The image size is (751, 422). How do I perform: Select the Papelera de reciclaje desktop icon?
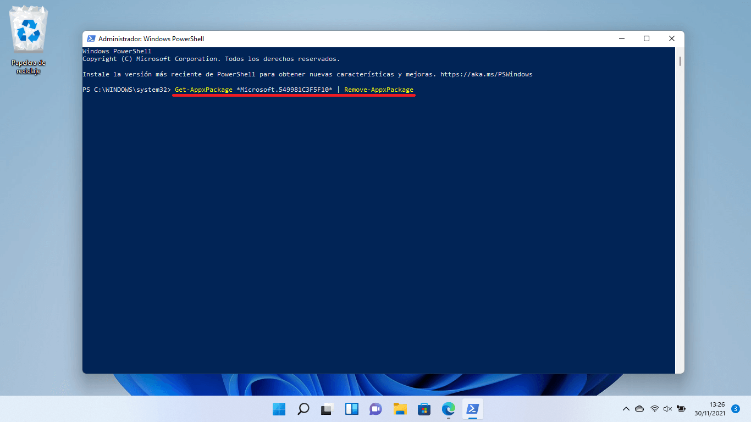[x=29, y=41]
